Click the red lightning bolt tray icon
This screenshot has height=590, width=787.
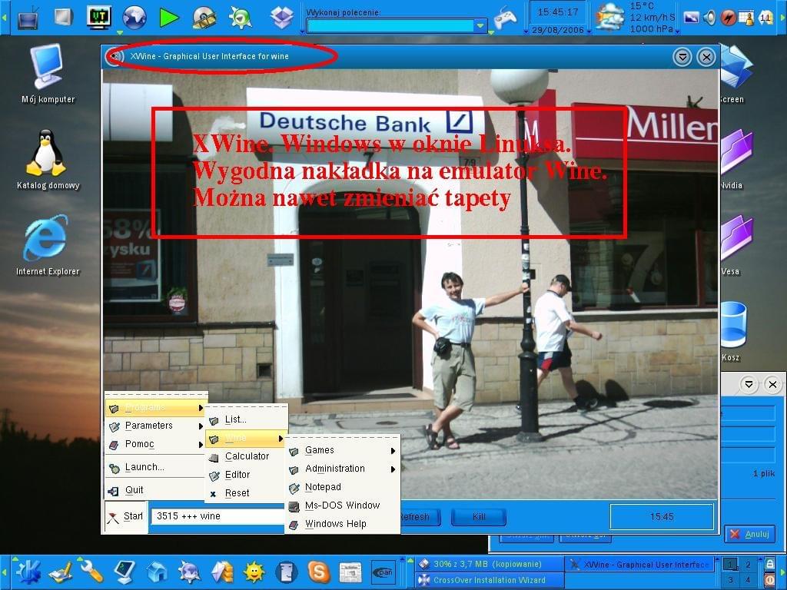point(728,18)
